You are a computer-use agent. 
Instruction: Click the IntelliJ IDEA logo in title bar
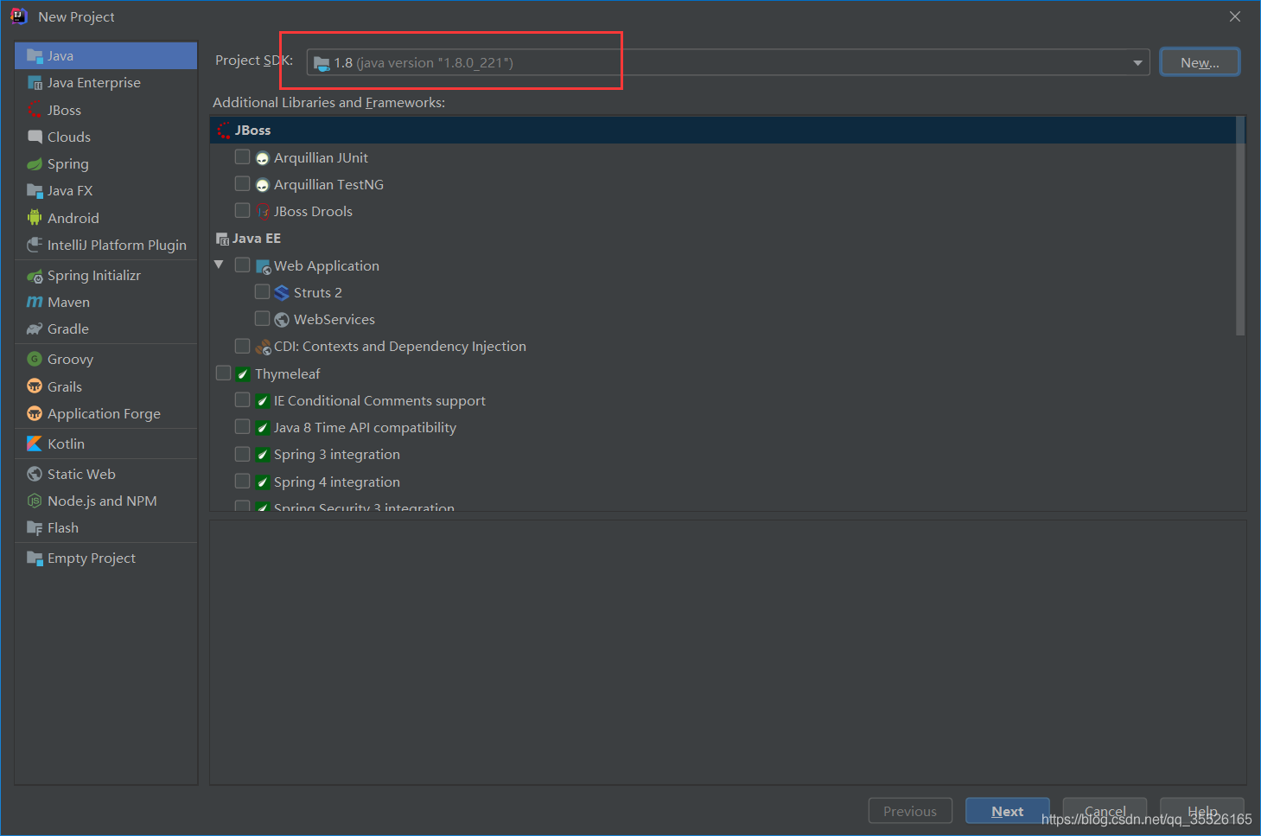pyautogui.click(x=19, y=16)
